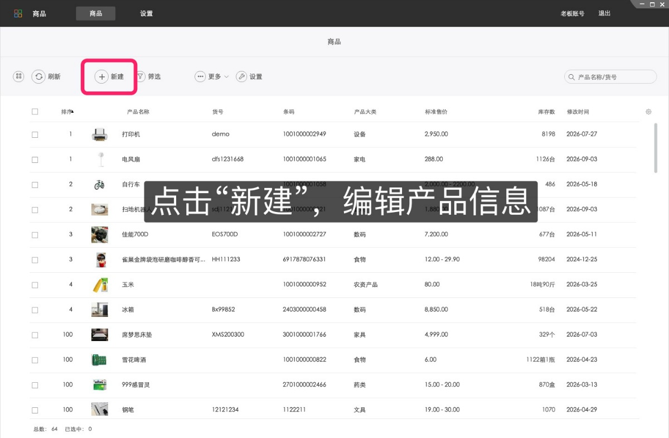Click item number EOS700D
This screenshot has width=669, height=438.
pos(225,234)
